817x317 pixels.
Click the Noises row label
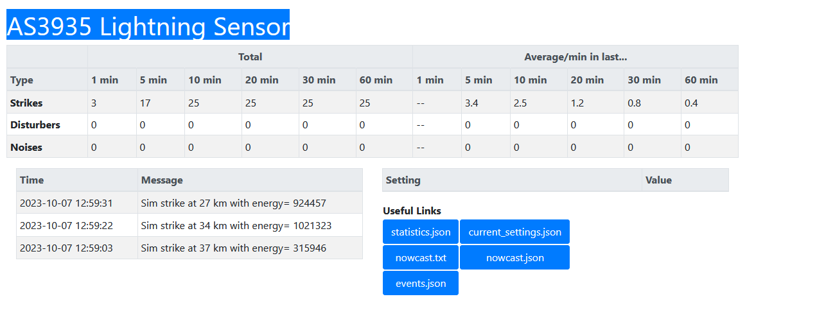tap(47, 147)
